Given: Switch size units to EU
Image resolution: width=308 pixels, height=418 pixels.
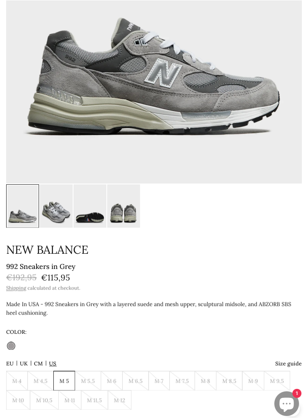Looking at the screenshot, I should pyautogui.click(x=10, y=364).
